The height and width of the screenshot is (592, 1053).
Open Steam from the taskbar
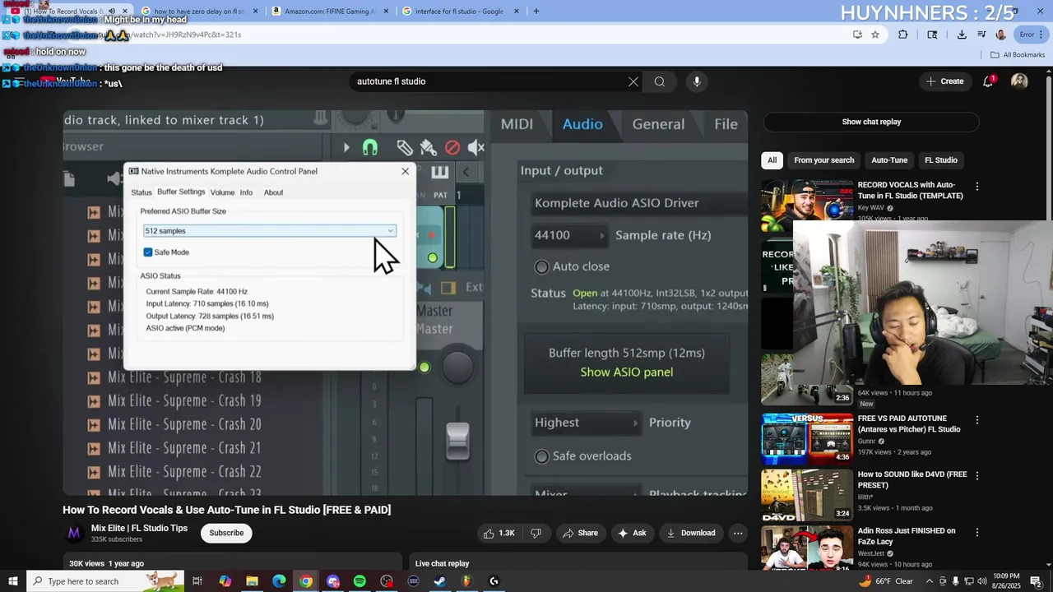440,581
